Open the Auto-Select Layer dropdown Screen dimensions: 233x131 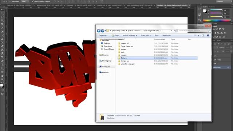25,1
